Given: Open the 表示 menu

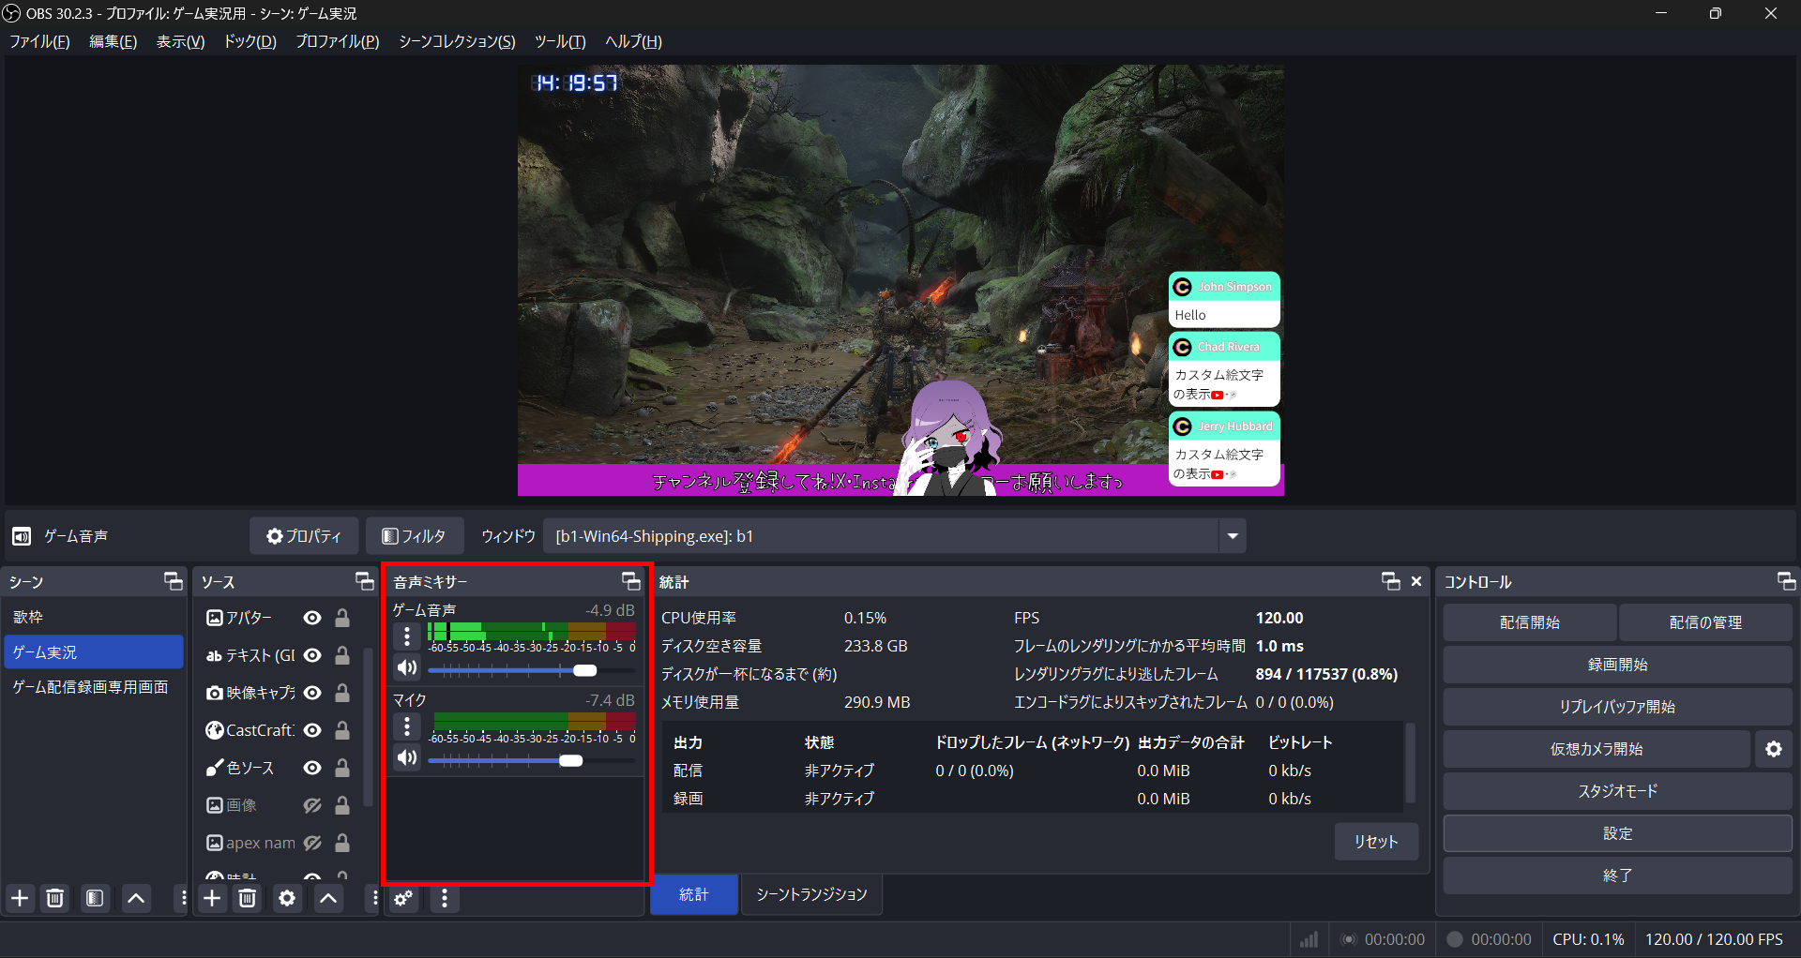Looking at the screenshot, I should (x=180, y=41).
